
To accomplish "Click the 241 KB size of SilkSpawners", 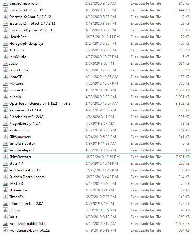I will coord(184,137).
